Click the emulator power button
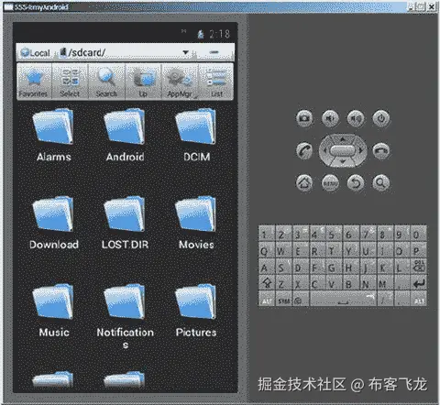Screen dimensions: 440x405 click(380, 118)
